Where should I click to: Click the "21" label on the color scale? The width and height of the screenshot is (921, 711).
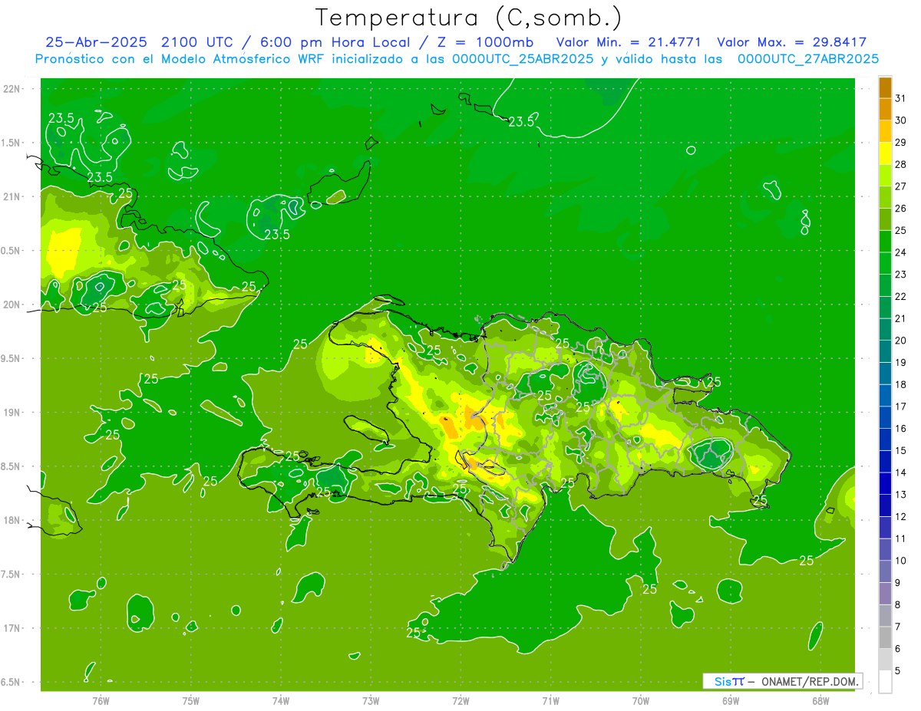901,318
